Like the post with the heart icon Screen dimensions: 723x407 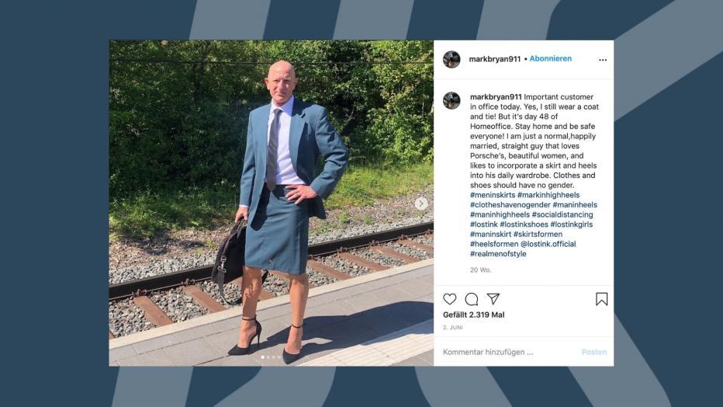(450, 299)
